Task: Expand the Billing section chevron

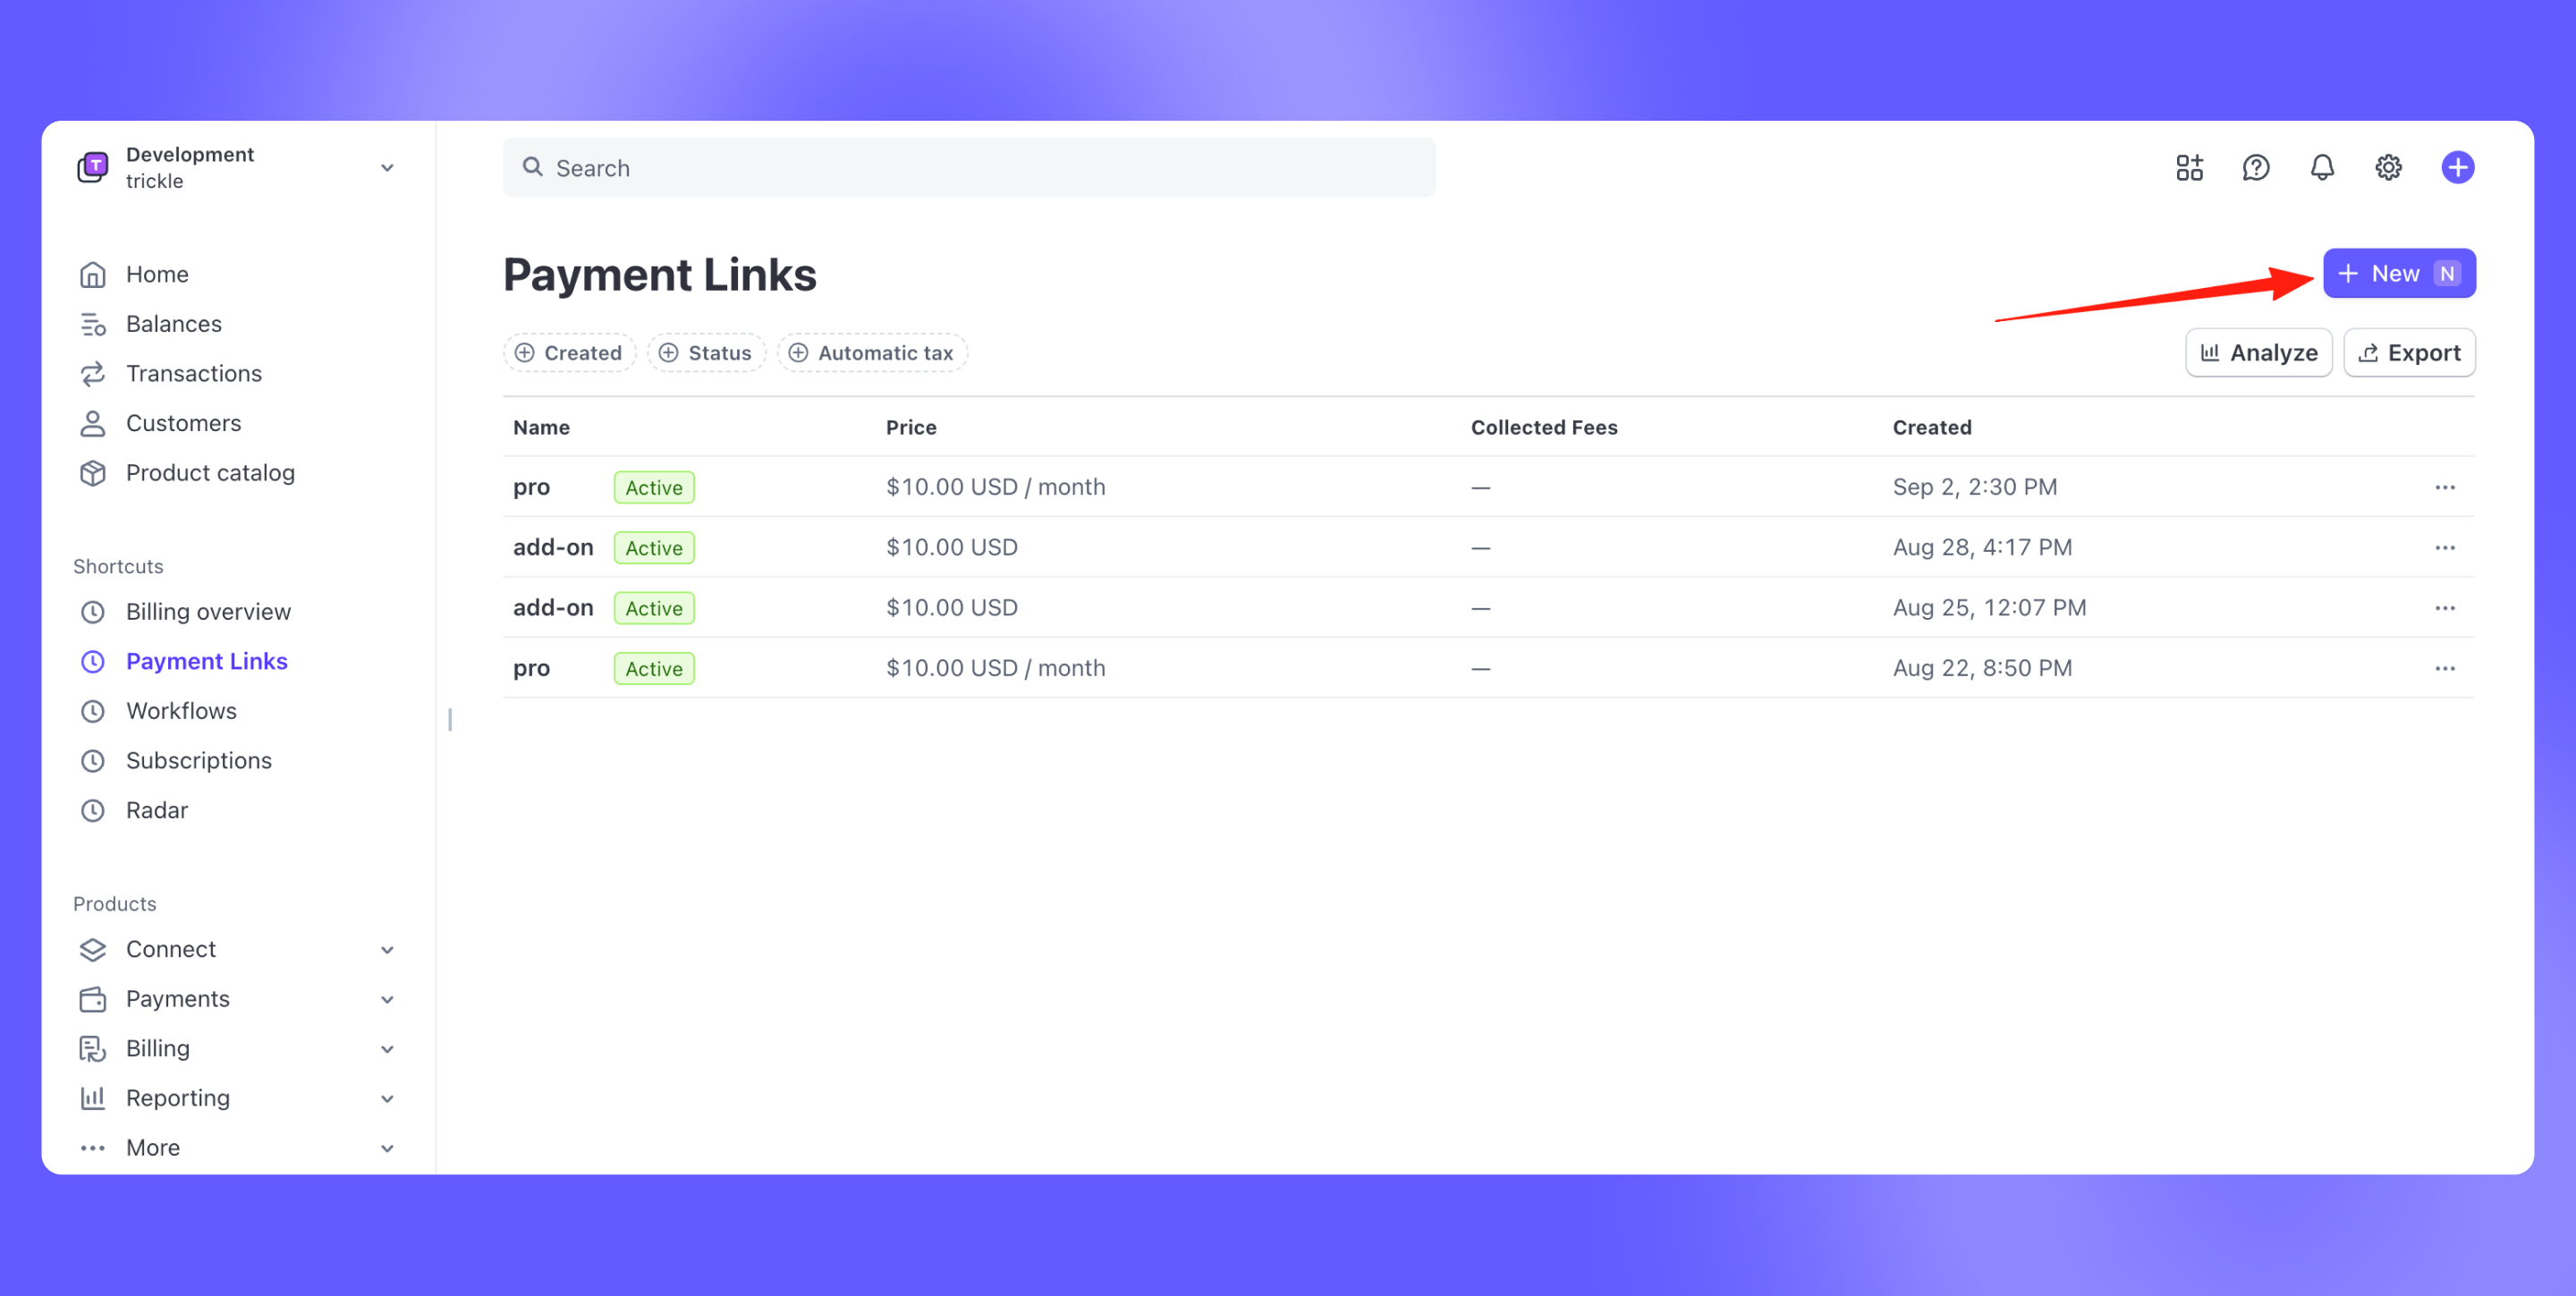Action: (x=387, y=1049)
